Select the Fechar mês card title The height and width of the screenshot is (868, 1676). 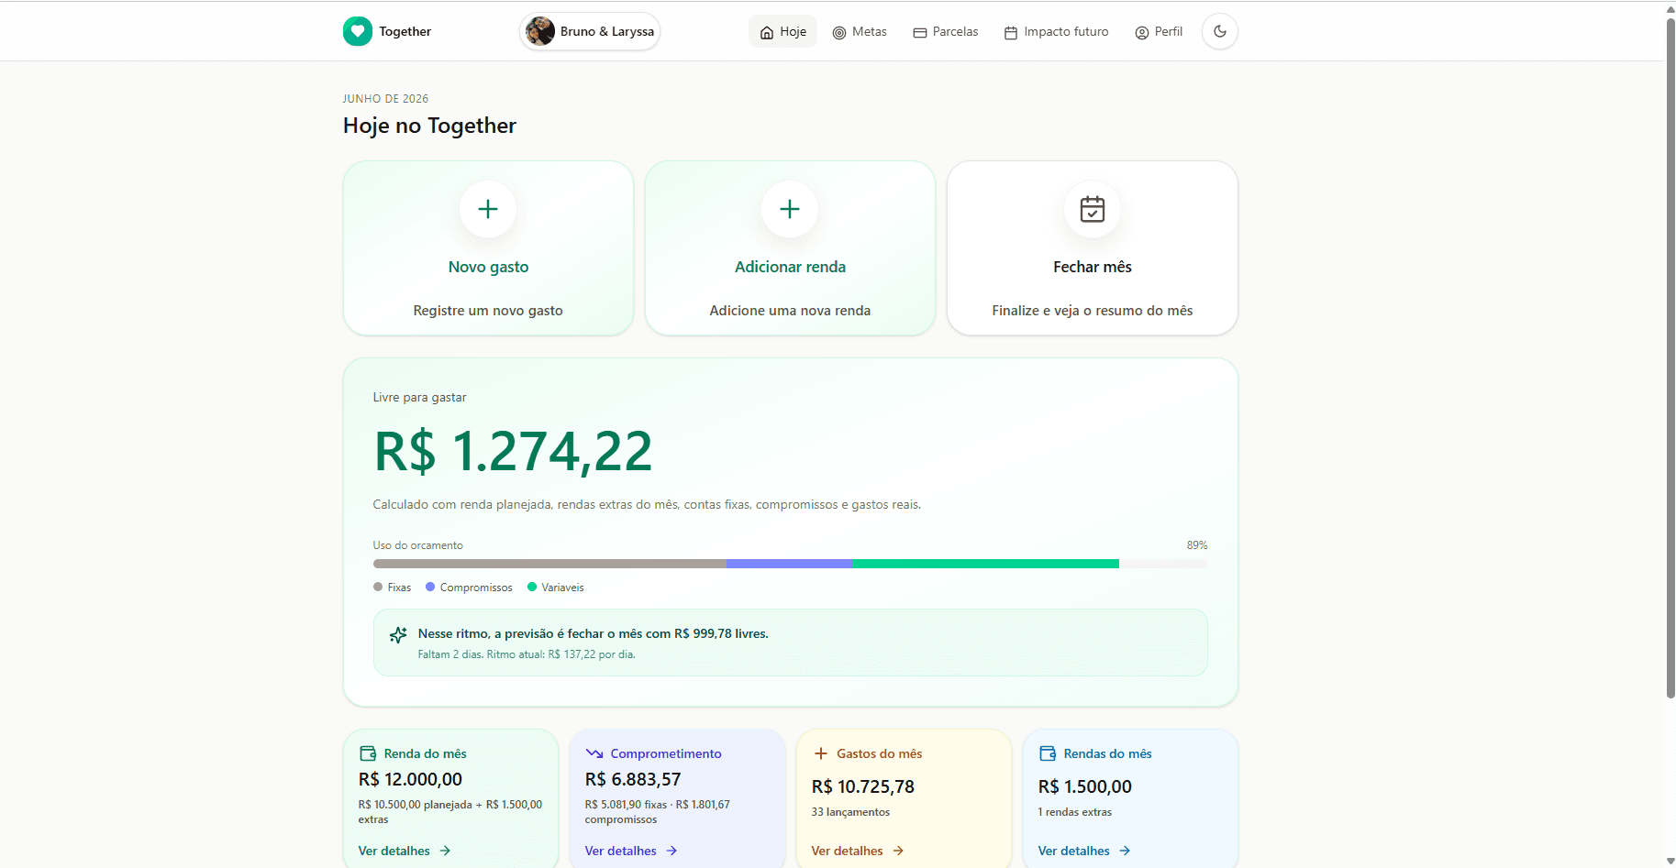click(1093, 267)
